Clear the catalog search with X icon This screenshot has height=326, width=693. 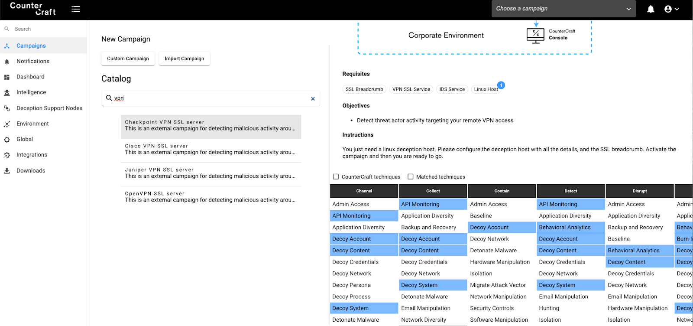point(313,99)
